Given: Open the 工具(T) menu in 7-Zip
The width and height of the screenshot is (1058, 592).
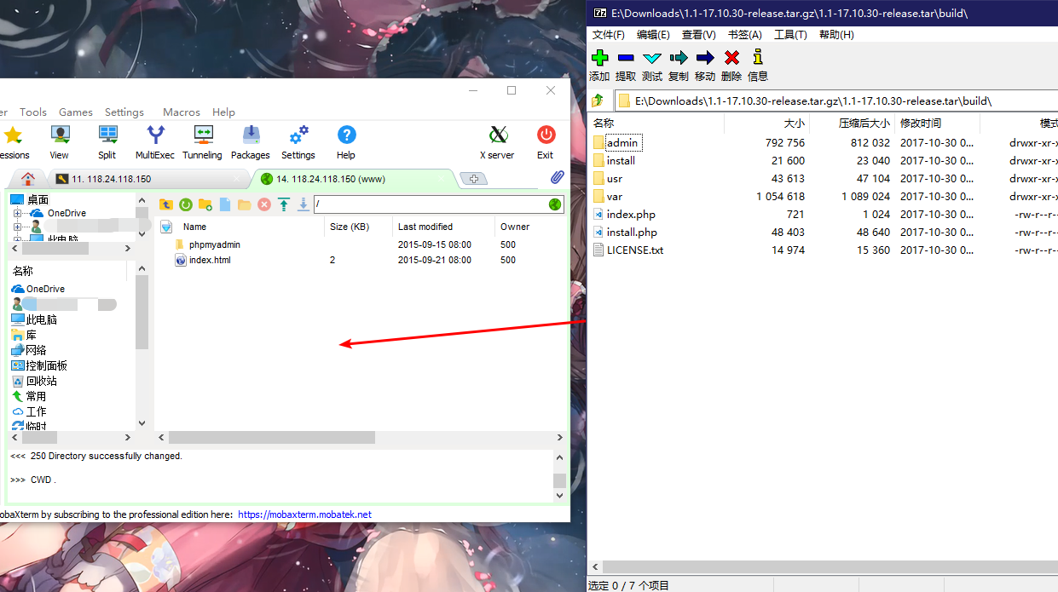Looking at the screenshot, I should [x=790, y=35].
